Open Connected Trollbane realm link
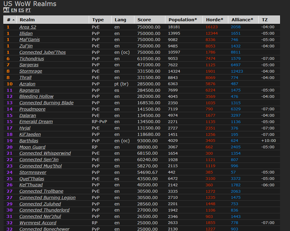This screenshot has width=290, height=231. pos(41,191)
